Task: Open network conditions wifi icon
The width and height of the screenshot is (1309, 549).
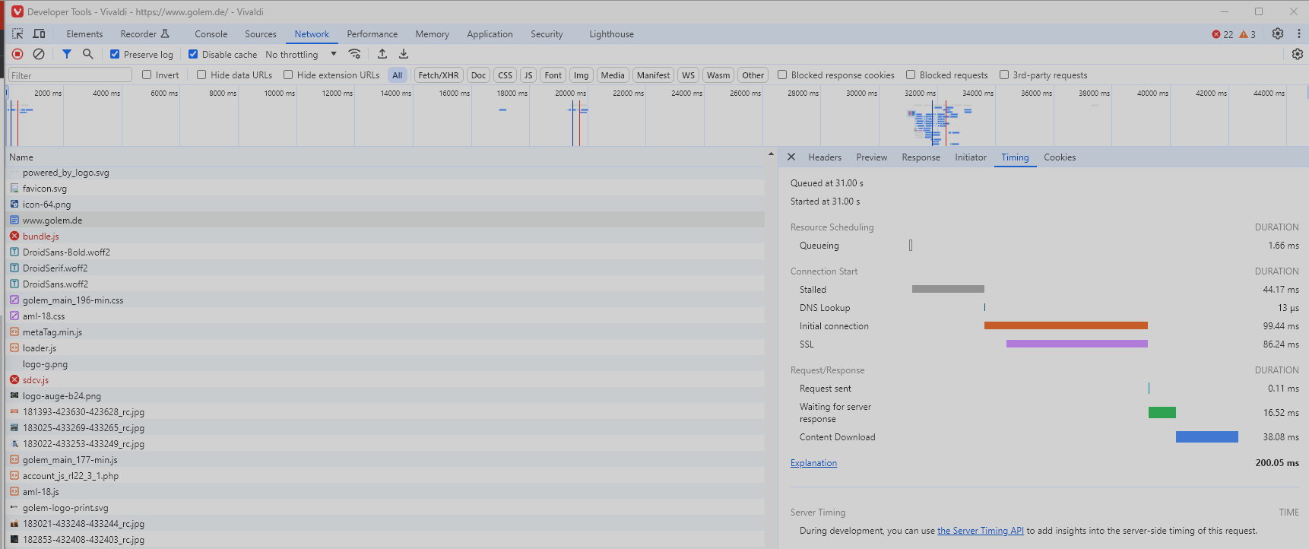Action: pos(354,54)
